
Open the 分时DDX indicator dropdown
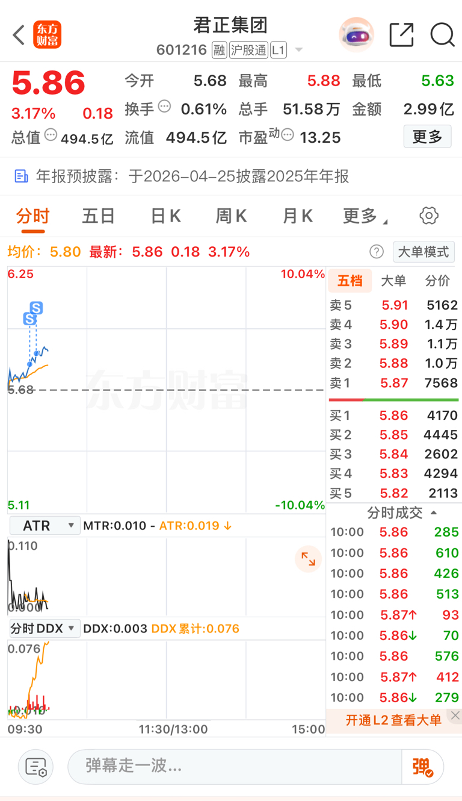(45, 629)
